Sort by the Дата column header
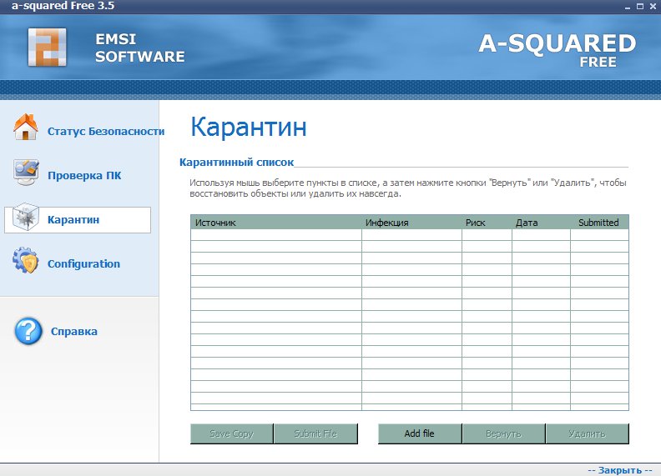 (542, 223)
